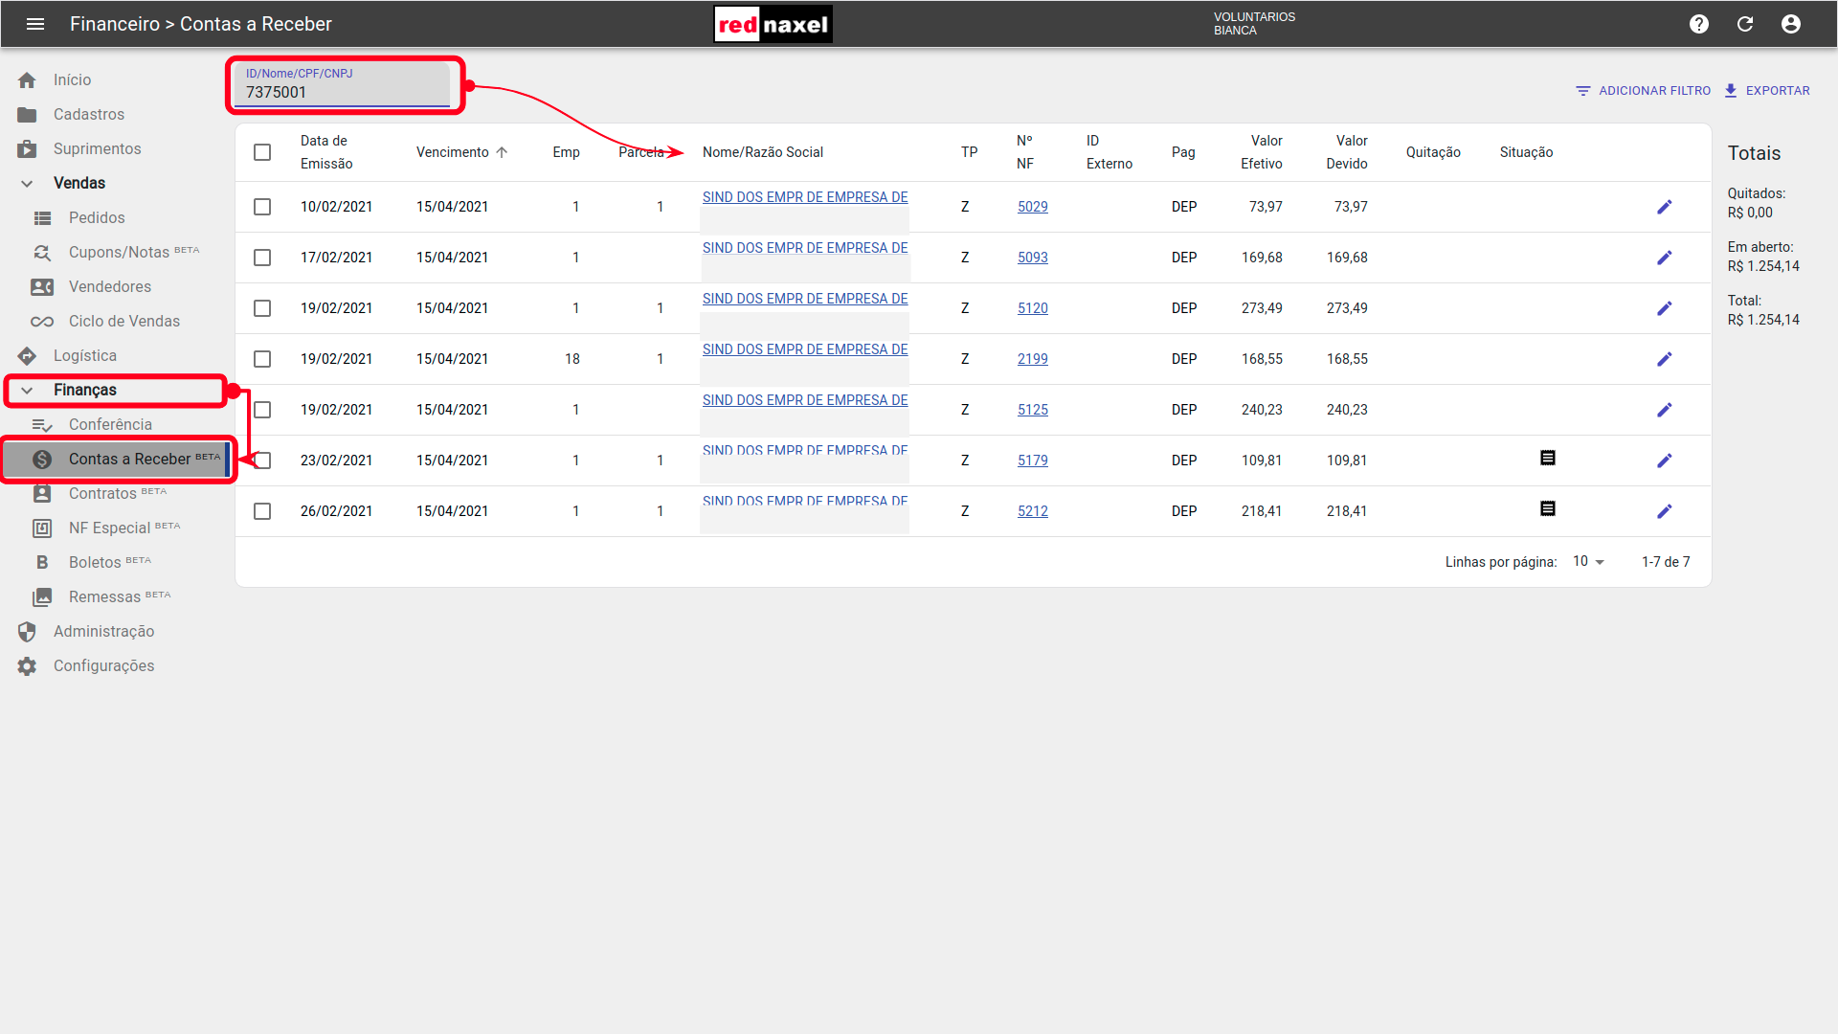Click the edit pencil for NF 5212
1838x1034 pixels.
click(1665, 511)
